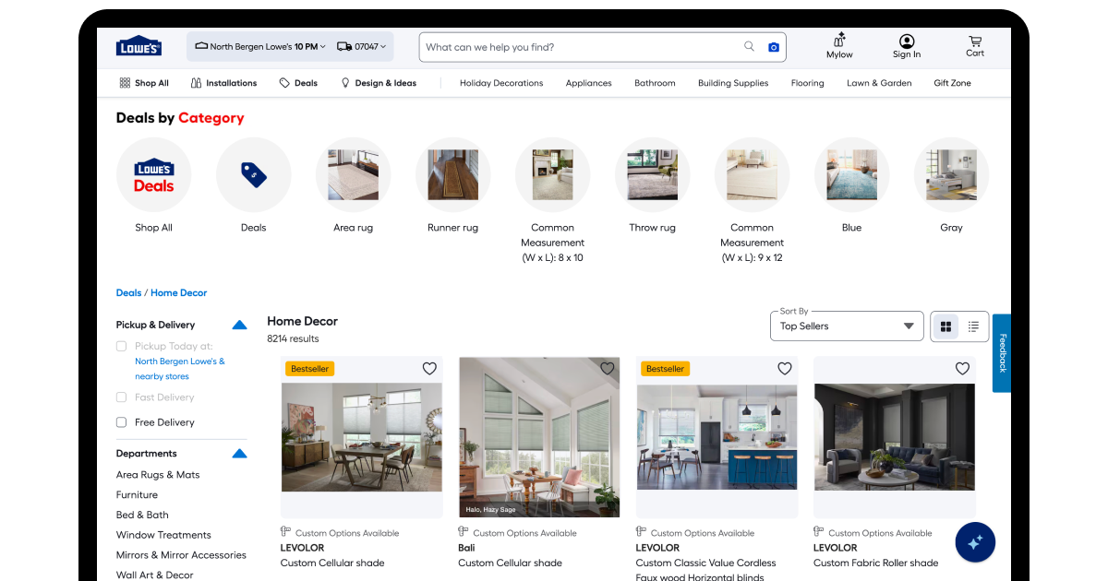Open Design & Ideas menu
Image resolution: width=1108 pixels, height=581 pixels.
(379, 83)
